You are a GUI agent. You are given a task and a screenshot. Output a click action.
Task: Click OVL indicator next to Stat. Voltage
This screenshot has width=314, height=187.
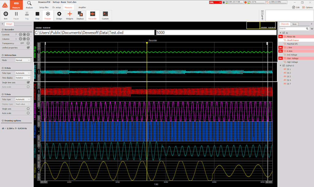[x=280, y=58]
